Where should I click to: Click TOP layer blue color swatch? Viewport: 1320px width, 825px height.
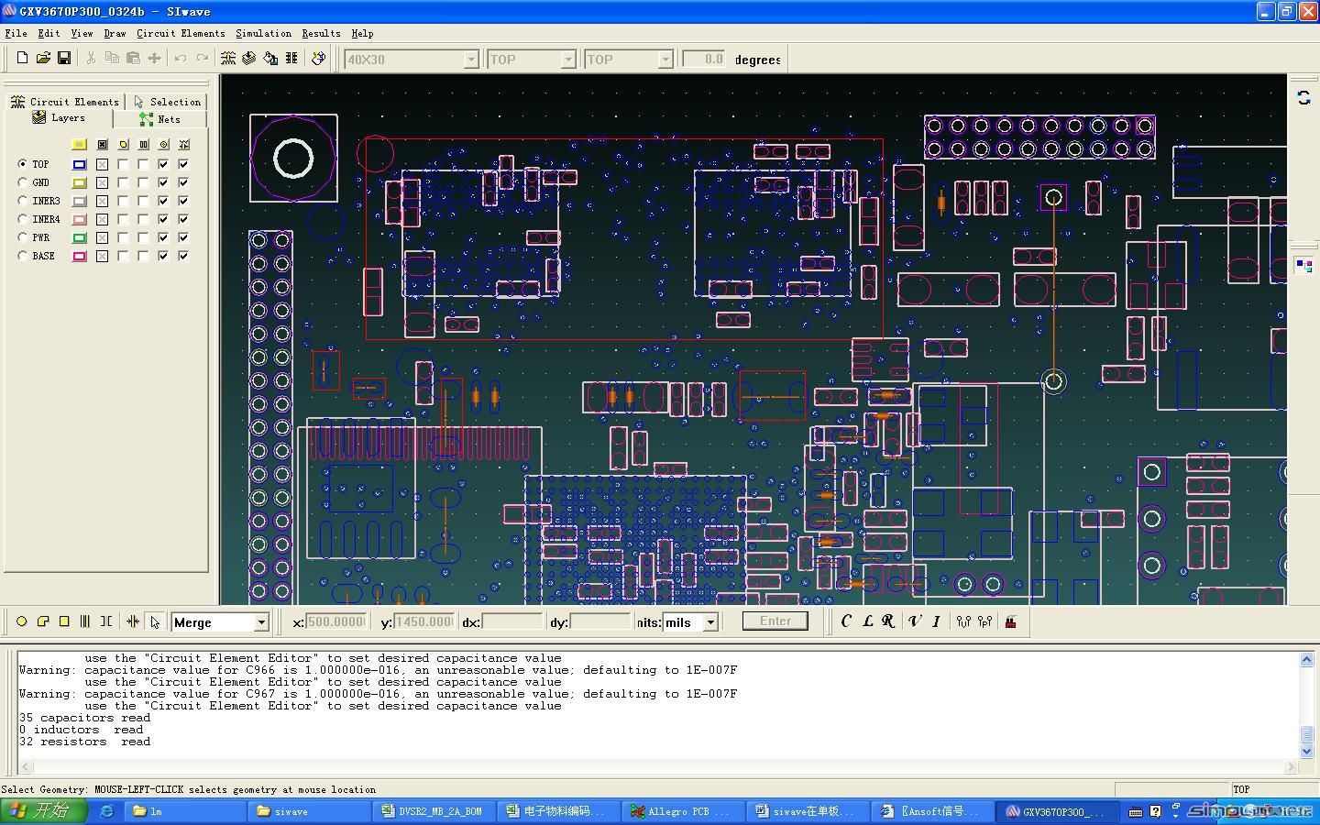[80, 164]
